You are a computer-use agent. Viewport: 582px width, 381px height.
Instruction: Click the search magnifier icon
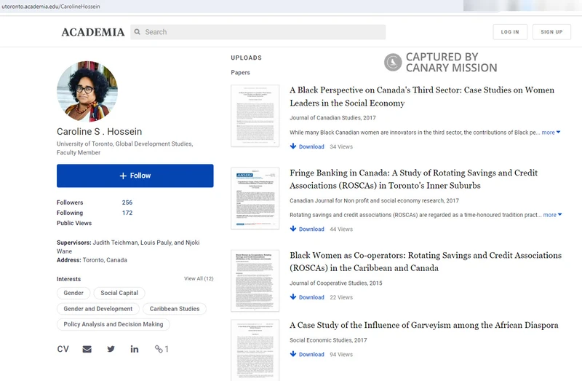(x=137, y=32)
